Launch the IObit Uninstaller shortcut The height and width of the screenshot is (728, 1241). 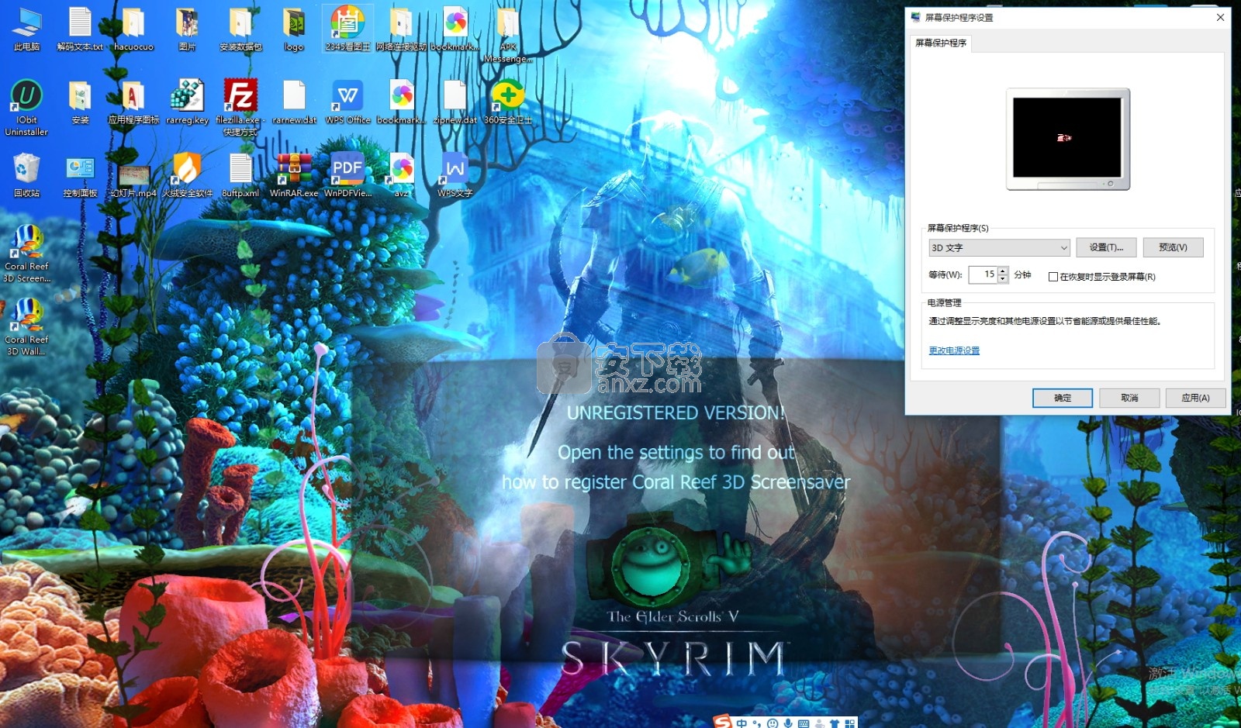coord(26,108)
